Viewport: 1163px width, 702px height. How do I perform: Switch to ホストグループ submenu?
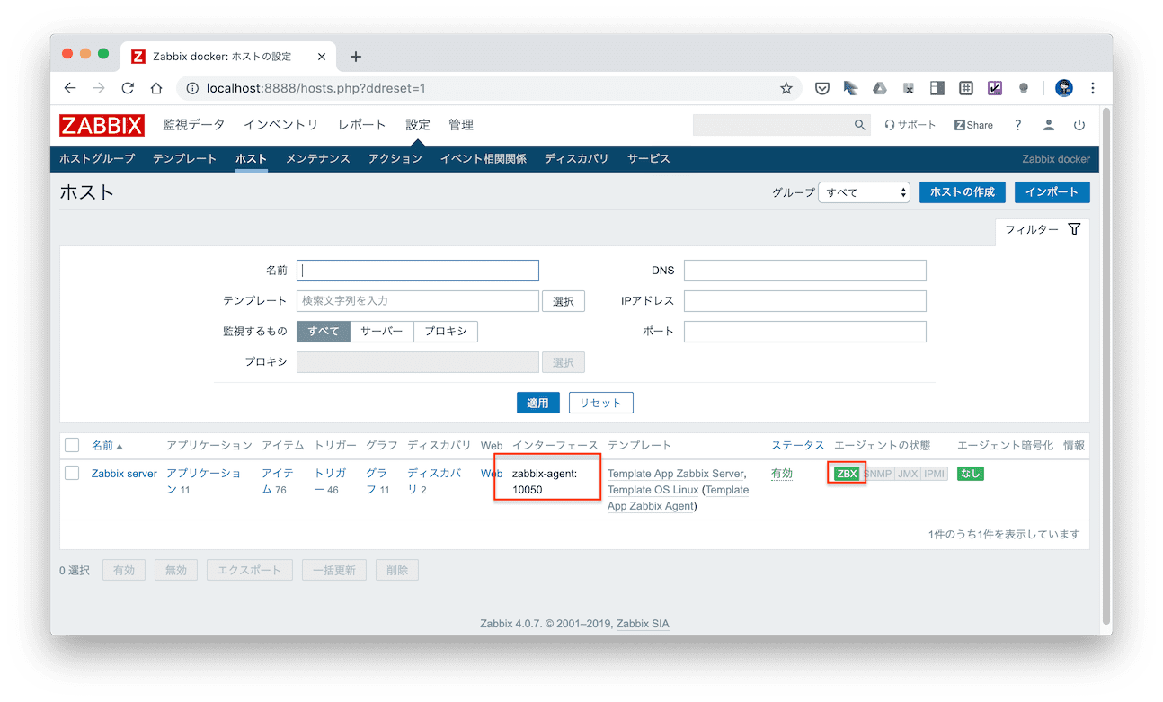(x=97, y=159)
